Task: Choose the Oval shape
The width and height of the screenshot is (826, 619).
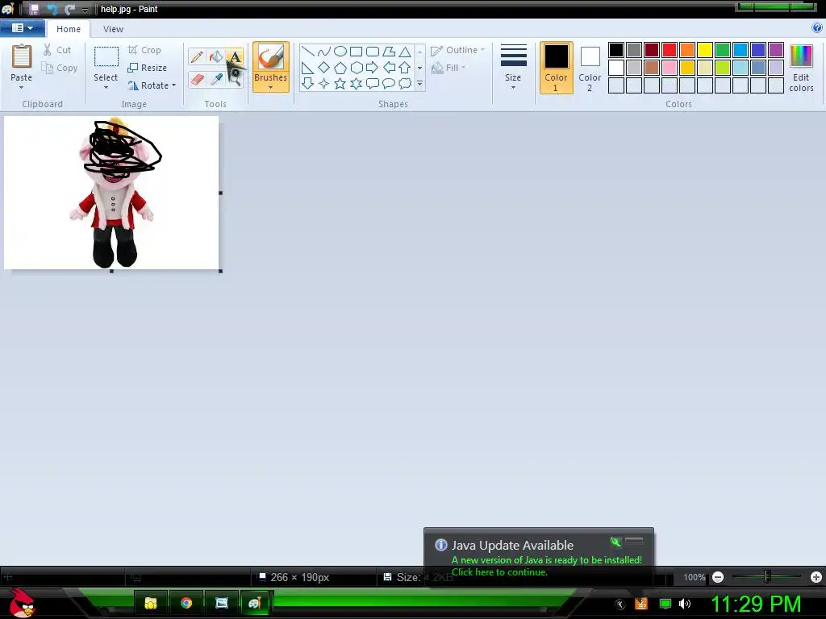Action: (340, 51)
